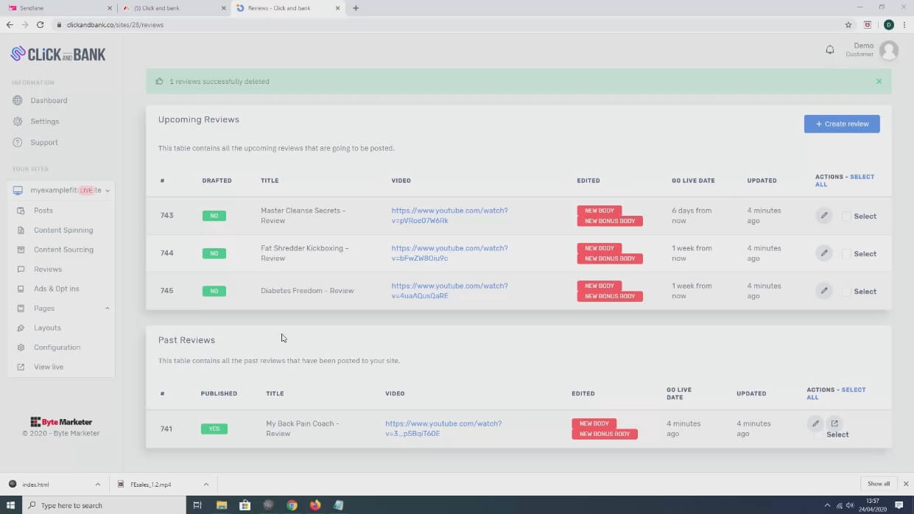Click the Click and Bank logo
The image size is (914, 514).
[58, 54]
